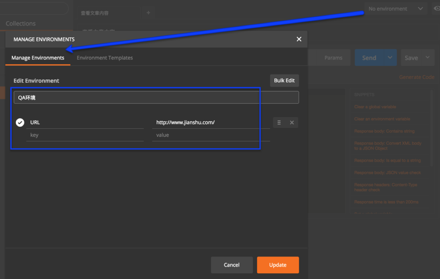Click the Send button
This screenshot has height=279, width=440.
[x=369, y=58]
